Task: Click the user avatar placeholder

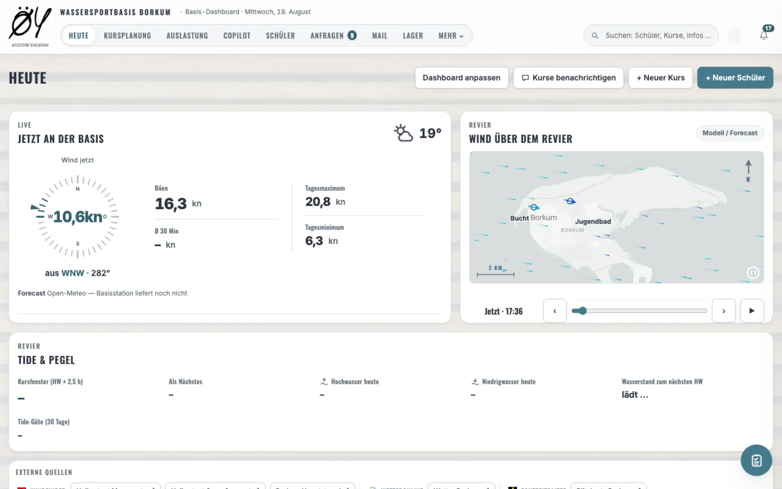Action: point(734,36)
